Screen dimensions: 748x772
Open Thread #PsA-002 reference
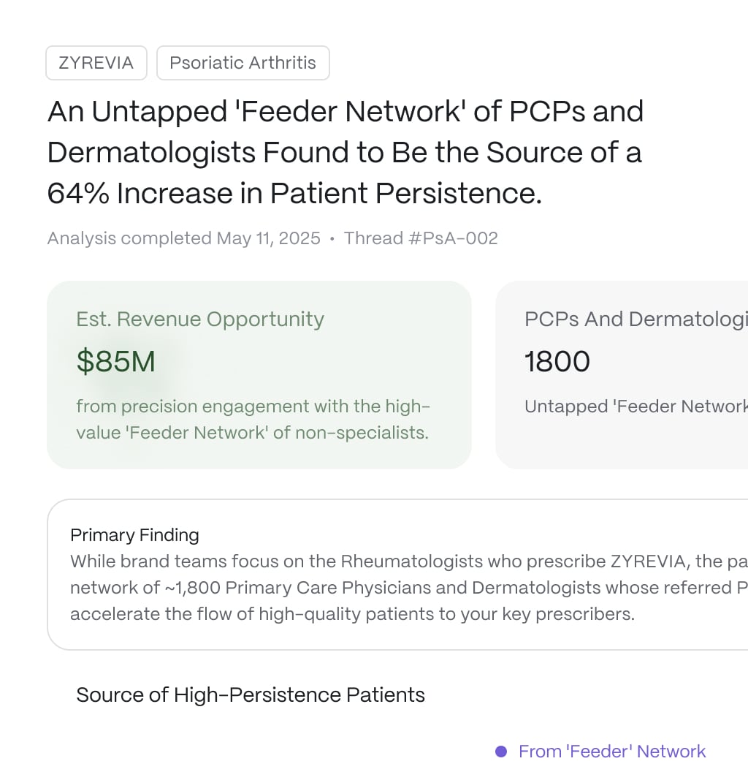pos(421,238)
